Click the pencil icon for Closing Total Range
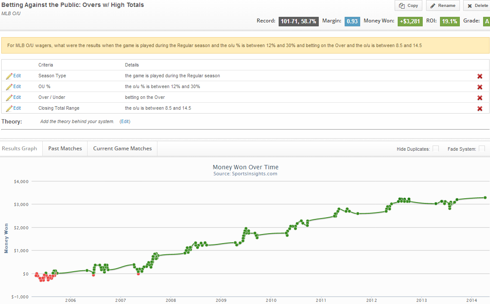Image resolution: width=490 pixels, height=304 pixels. pyautogui.click(x=9, y=108)
